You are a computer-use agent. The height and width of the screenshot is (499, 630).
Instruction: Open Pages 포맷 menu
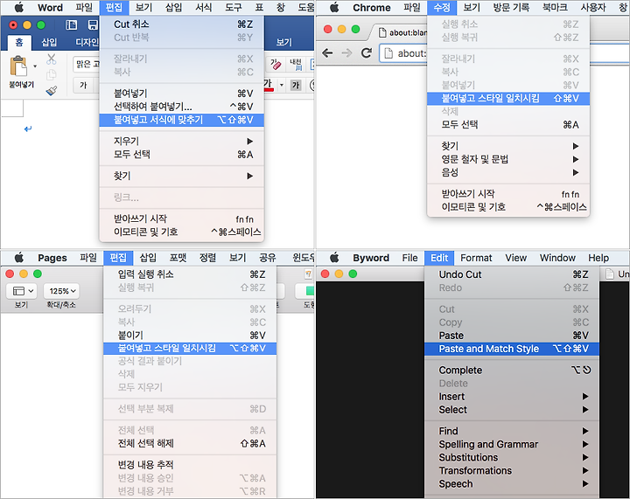(x=178, y=258)
